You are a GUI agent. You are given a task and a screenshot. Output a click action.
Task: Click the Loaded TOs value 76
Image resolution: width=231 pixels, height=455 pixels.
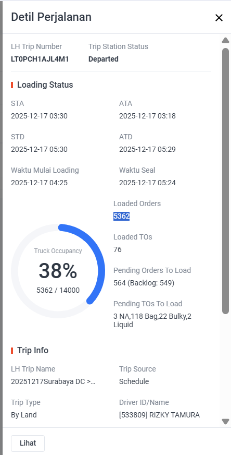[118, 249]
